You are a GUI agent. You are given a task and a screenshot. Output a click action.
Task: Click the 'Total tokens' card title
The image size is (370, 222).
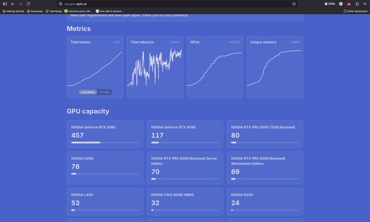click(81, 42)
